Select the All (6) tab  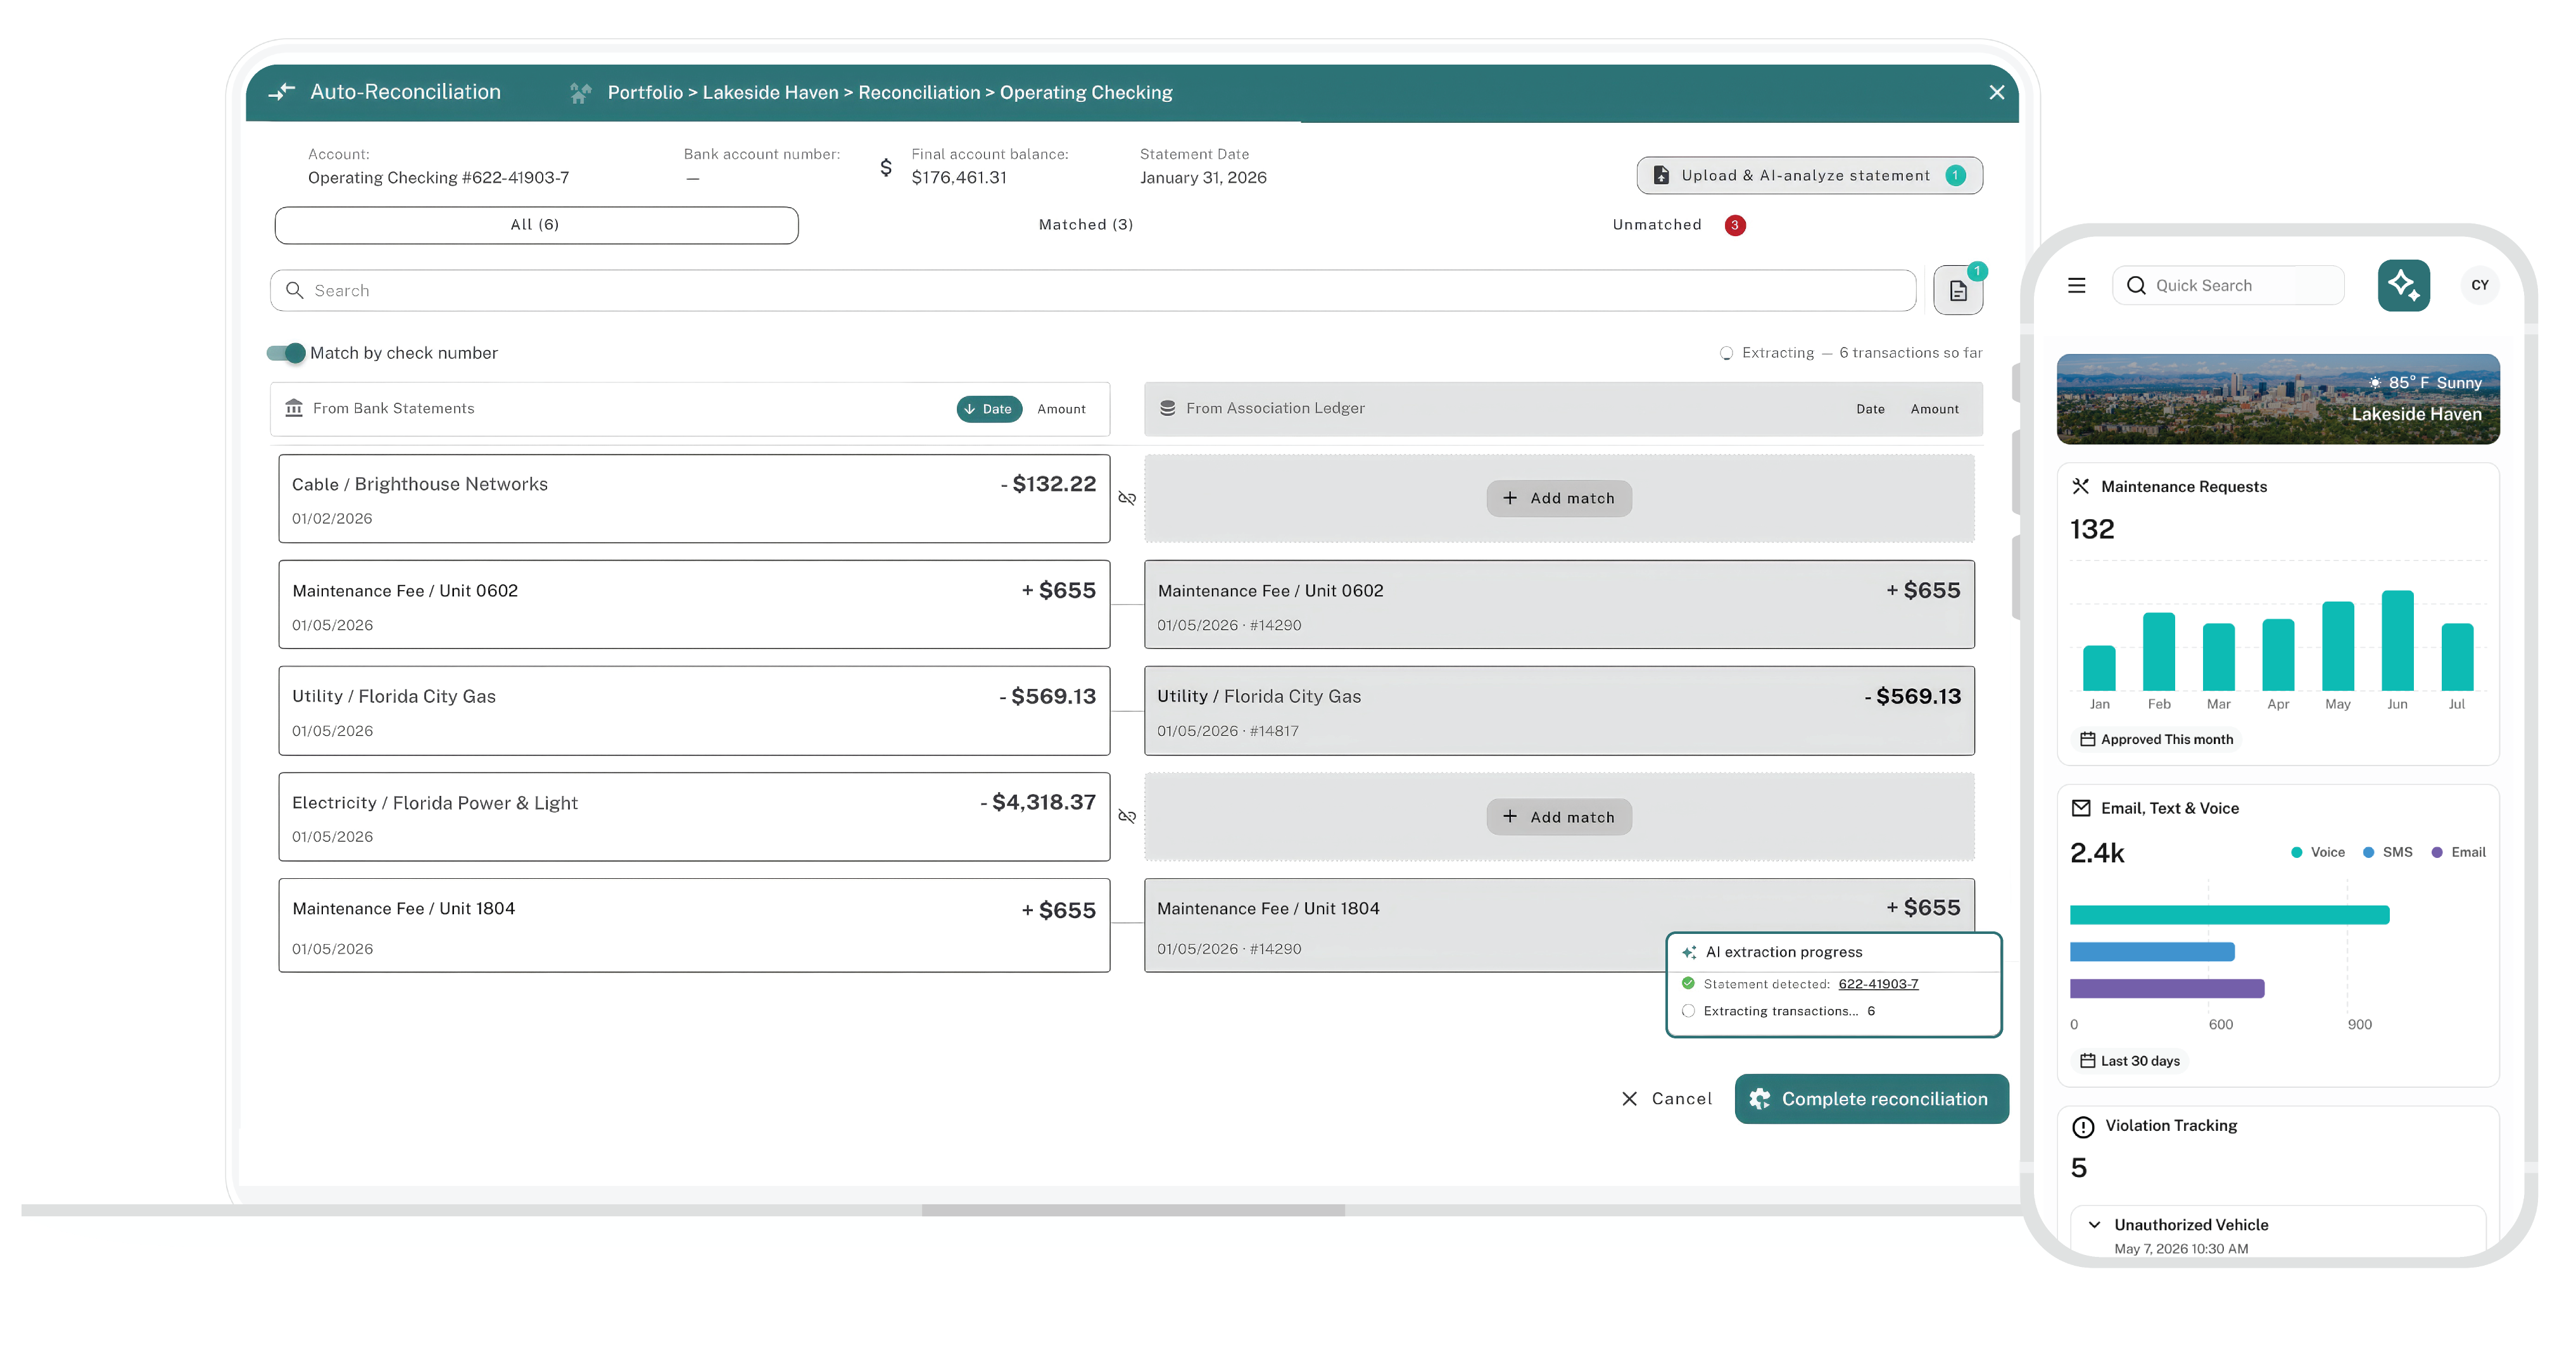coord(536,225)
